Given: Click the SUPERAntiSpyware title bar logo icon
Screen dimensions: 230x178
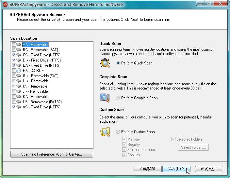Looking at the screenshot, I should point(5,4).
